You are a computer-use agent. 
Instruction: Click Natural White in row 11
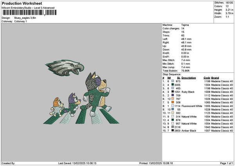189,117
